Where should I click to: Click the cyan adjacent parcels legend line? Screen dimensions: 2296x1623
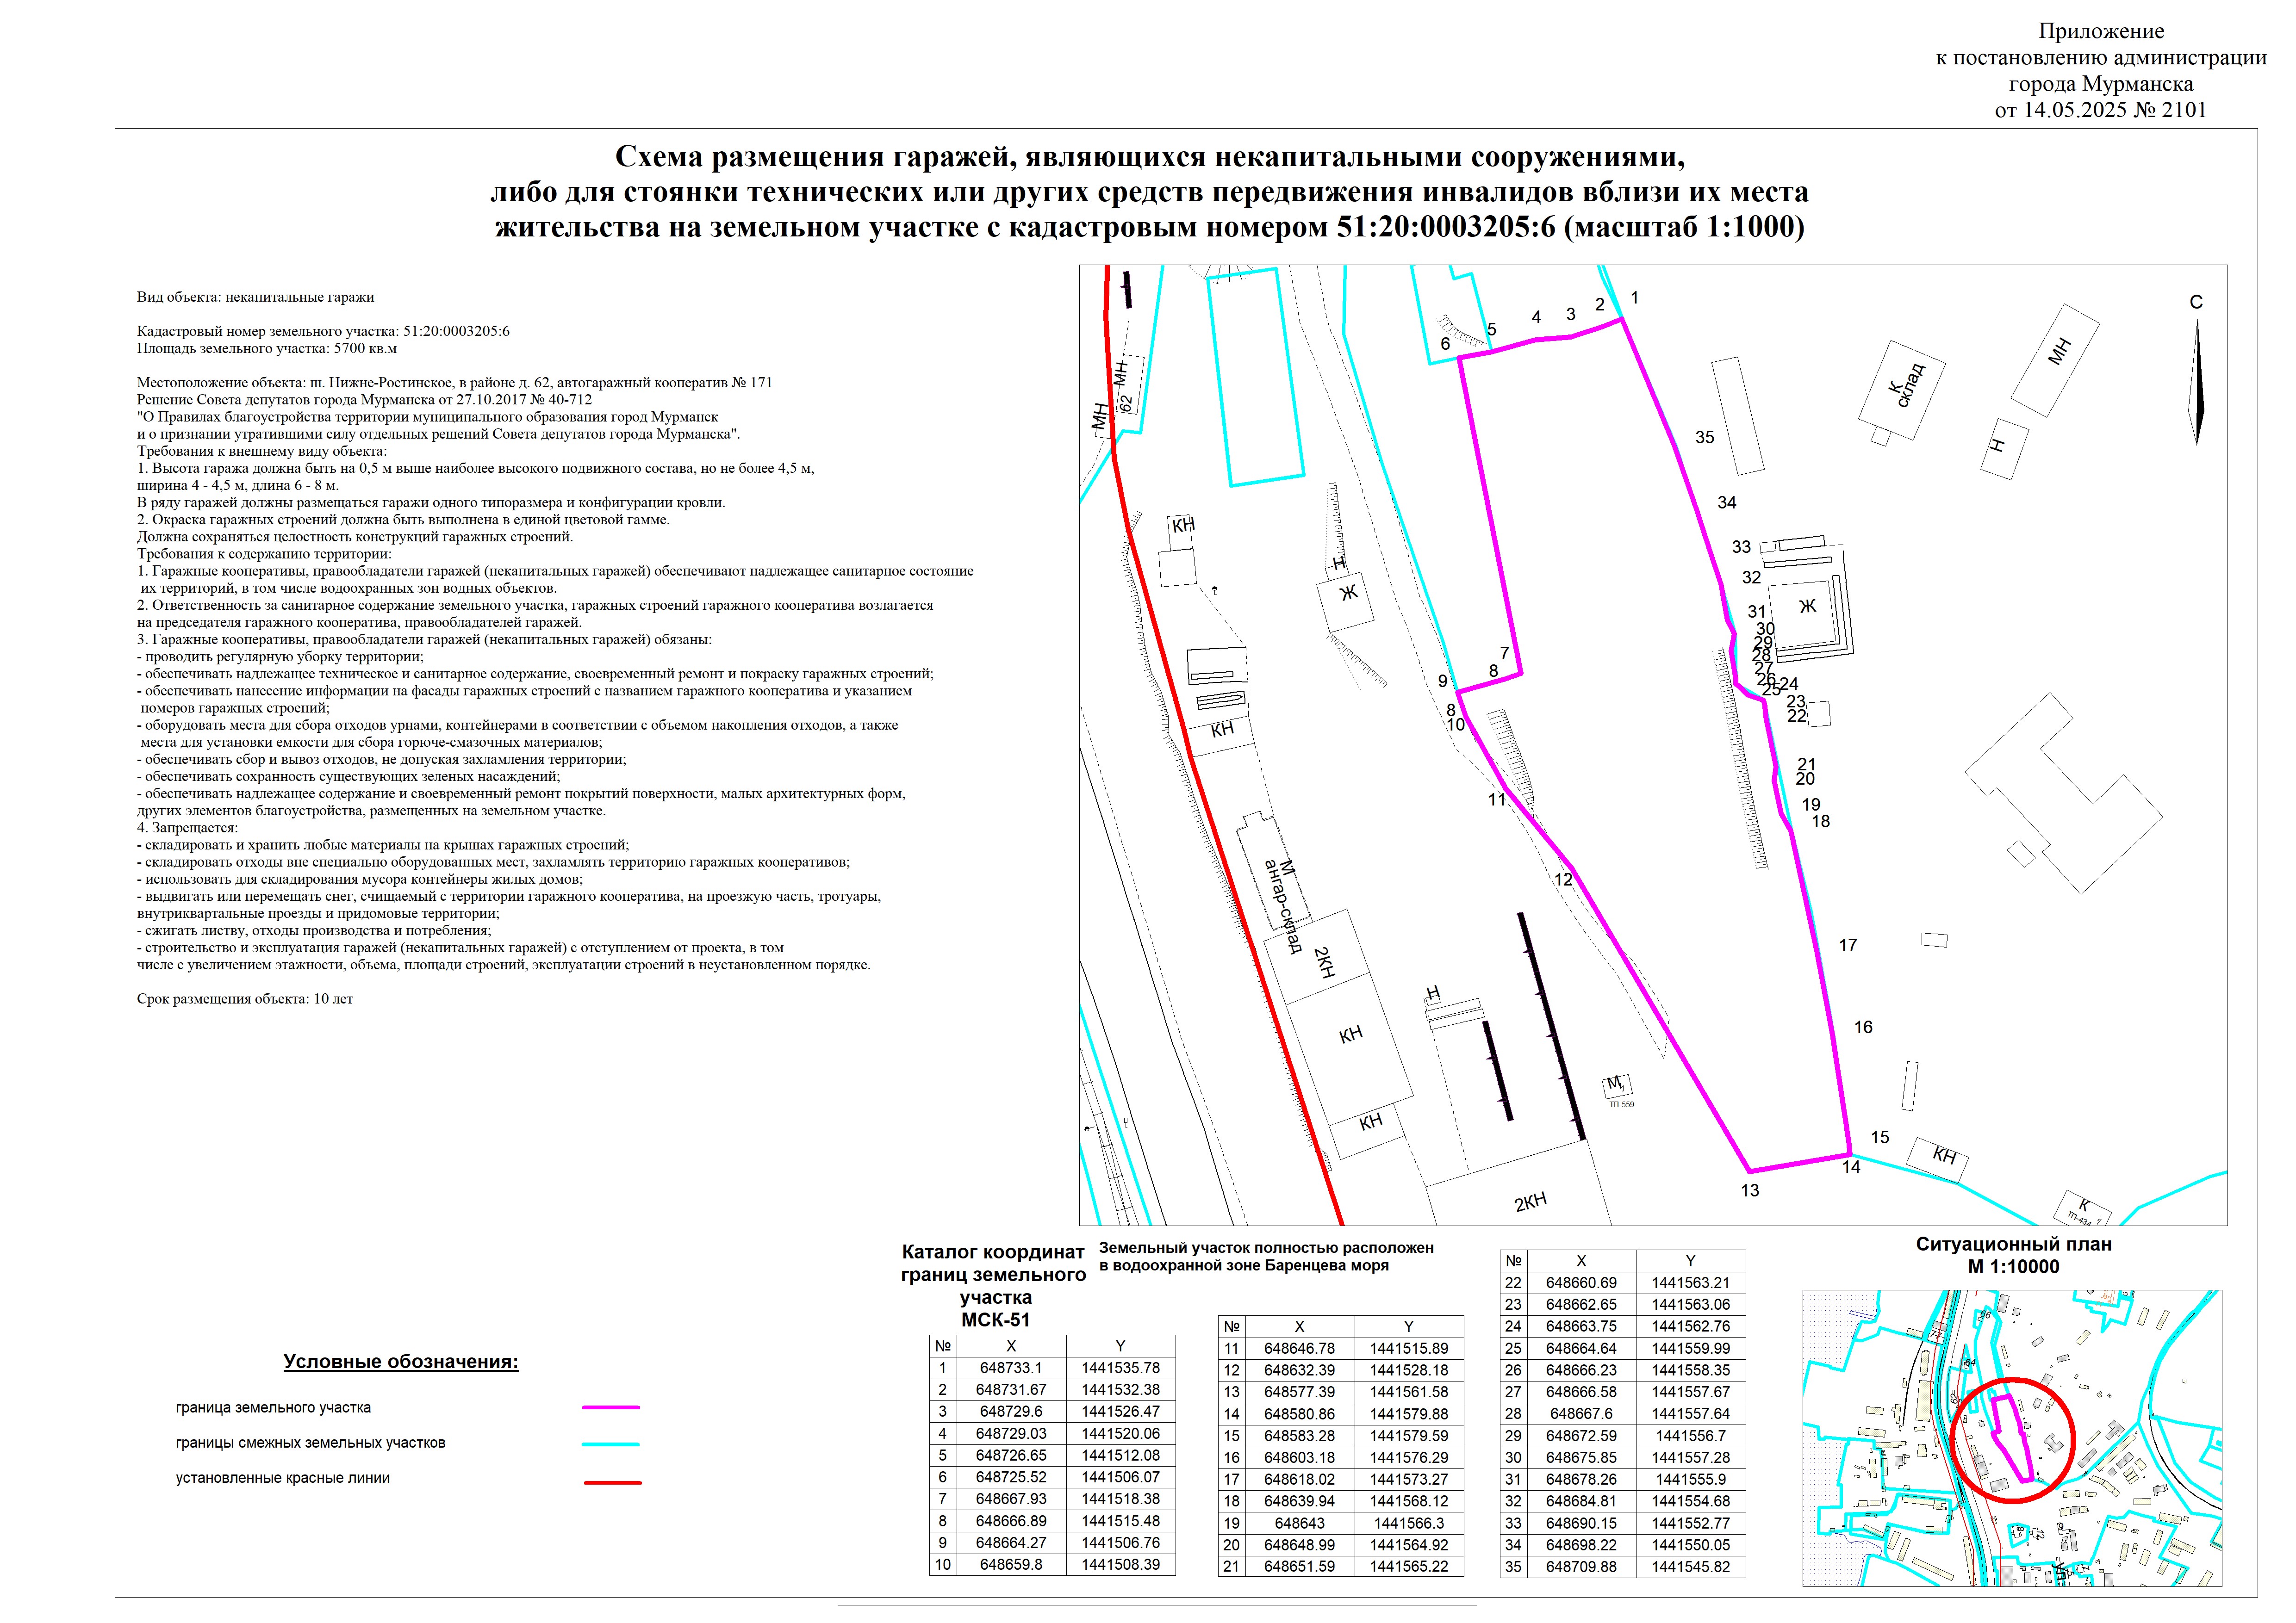[x=610, y=1444]
